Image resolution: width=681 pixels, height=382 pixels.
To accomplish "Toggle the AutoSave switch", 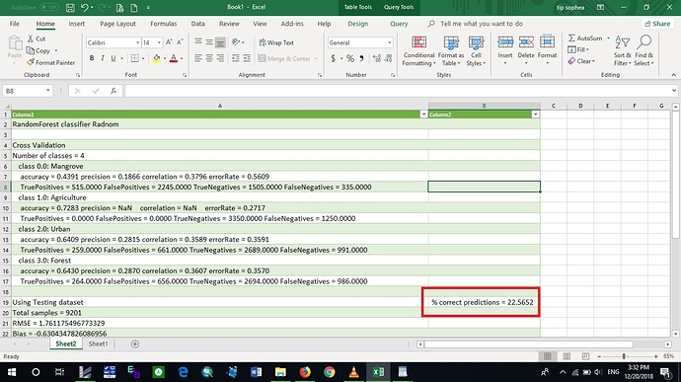I will (49, 7).
